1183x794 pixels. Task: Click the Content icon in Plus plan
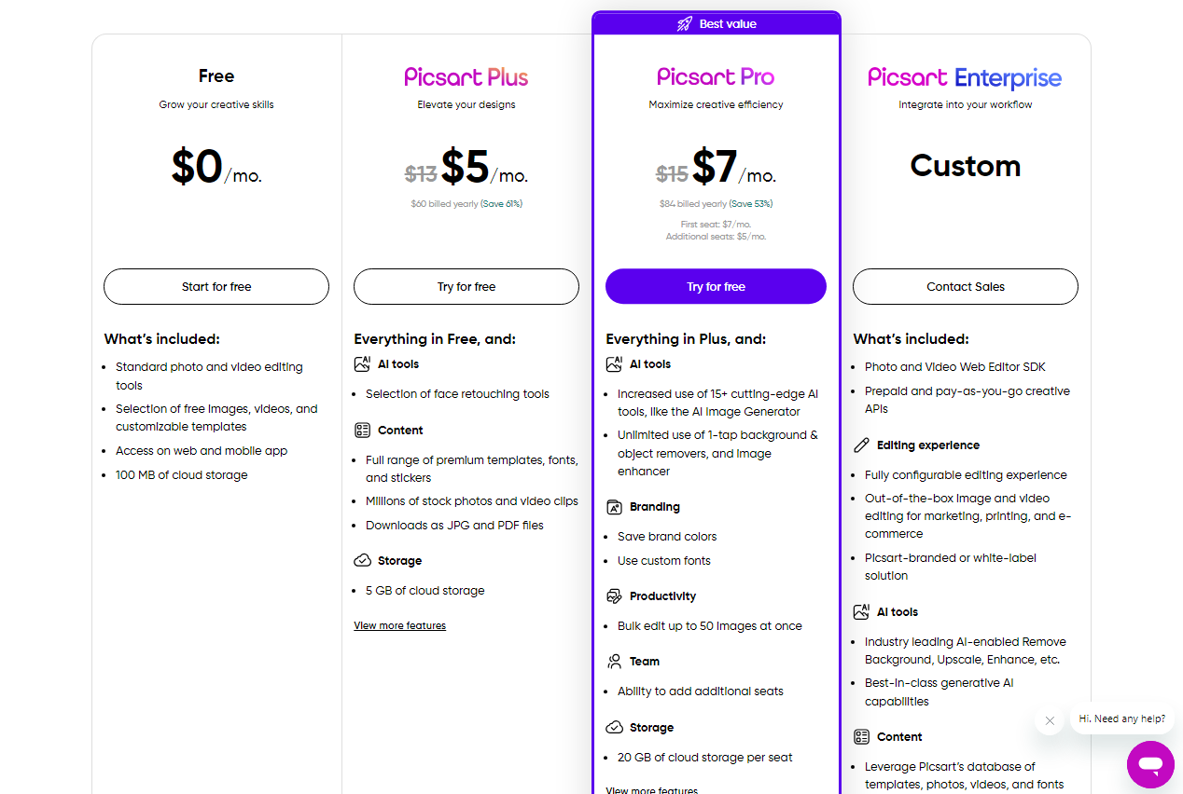[x=362, y=431]
